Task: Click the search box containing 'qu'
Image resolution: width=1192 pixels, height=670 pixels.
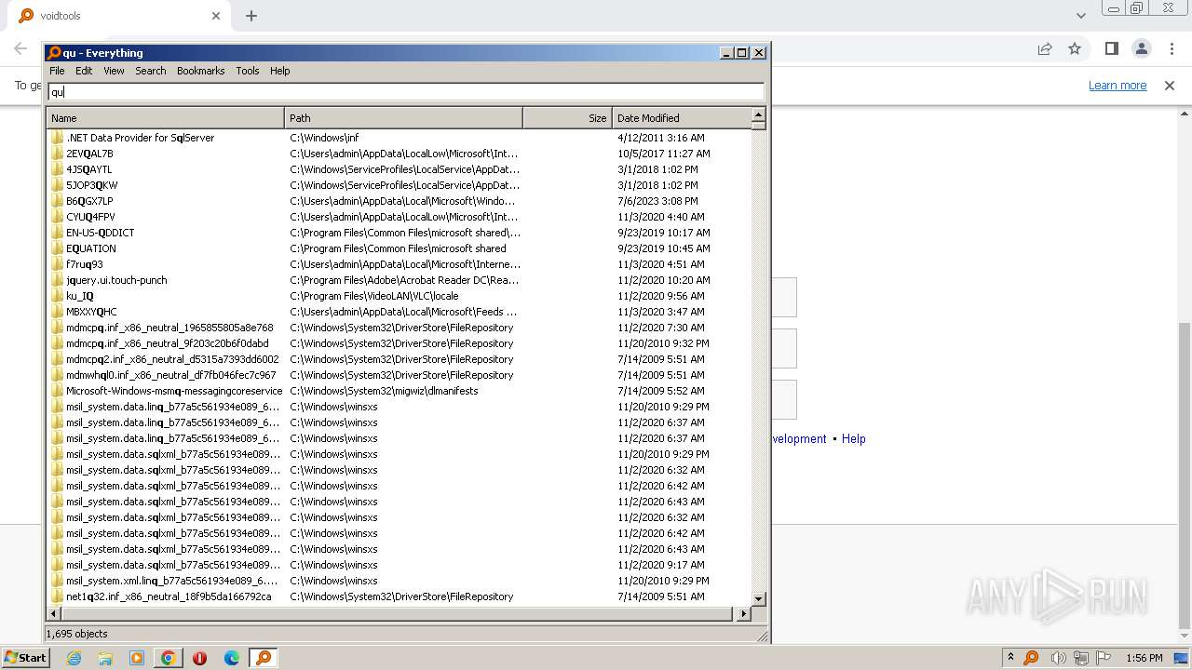Action: click(406, 91)
